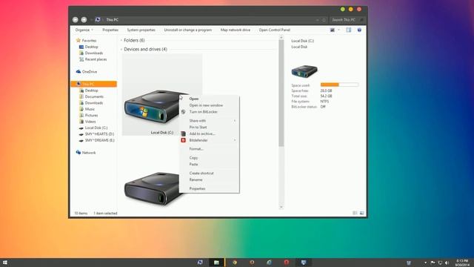Viewport: 474px width, 267px height.
Task: Toggle the preview pane icon
Action: click(349, 30)
